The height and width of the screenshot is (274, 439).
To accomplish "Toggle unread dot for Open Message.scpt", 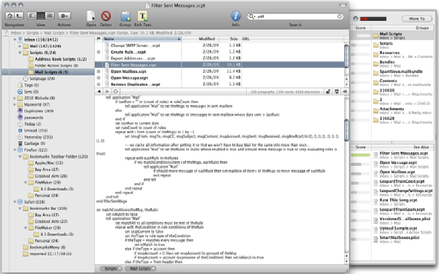I will point(99,78).
